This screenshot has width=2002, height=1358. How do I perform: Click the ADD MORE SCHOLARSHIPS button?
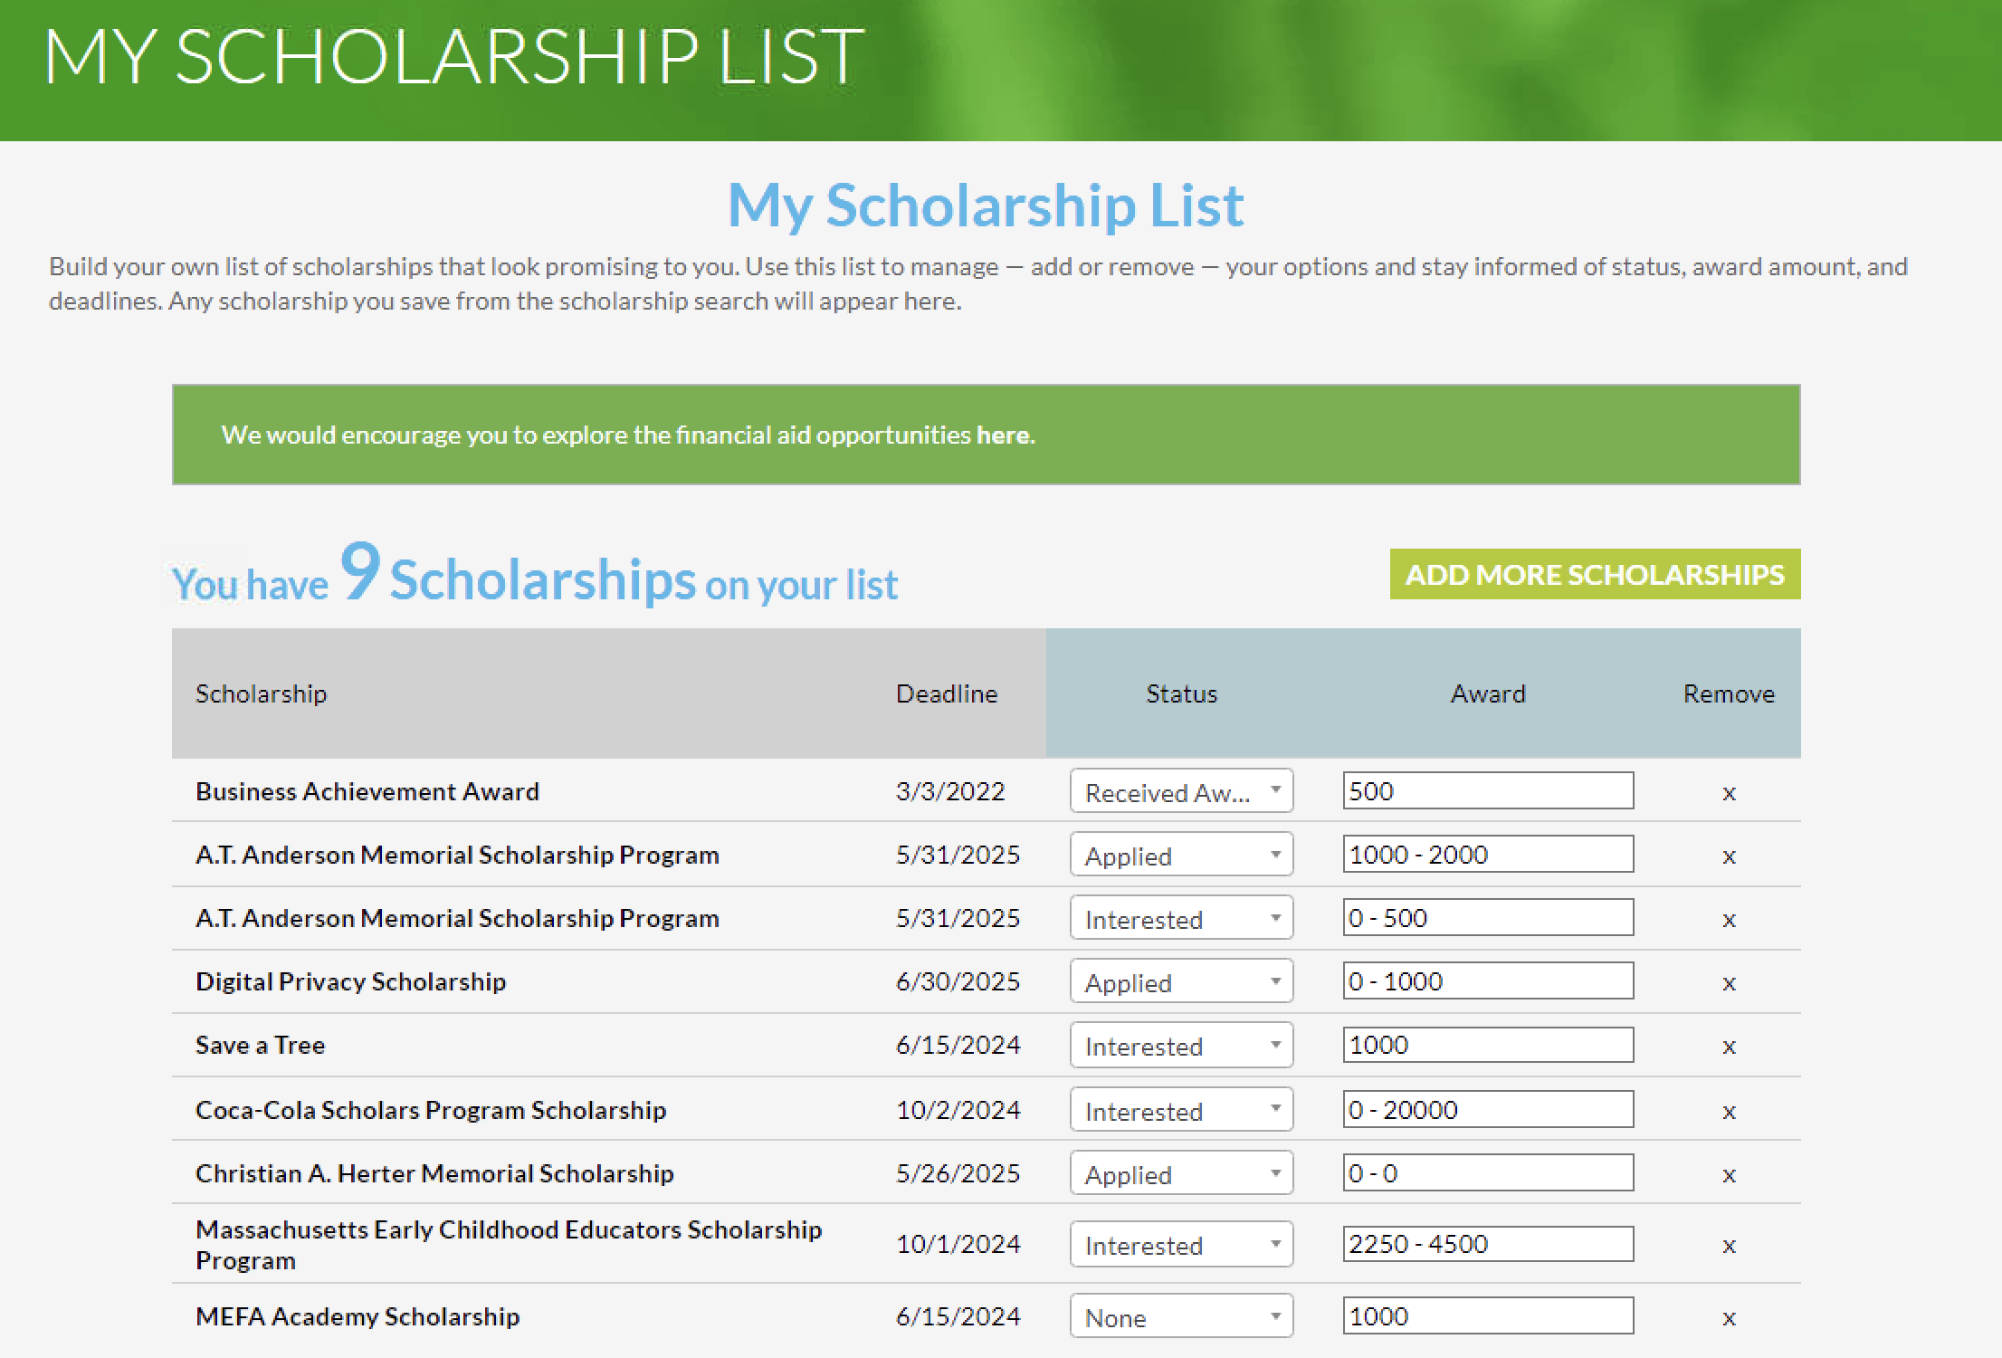pyautogui.click(x=1593, y=573)
